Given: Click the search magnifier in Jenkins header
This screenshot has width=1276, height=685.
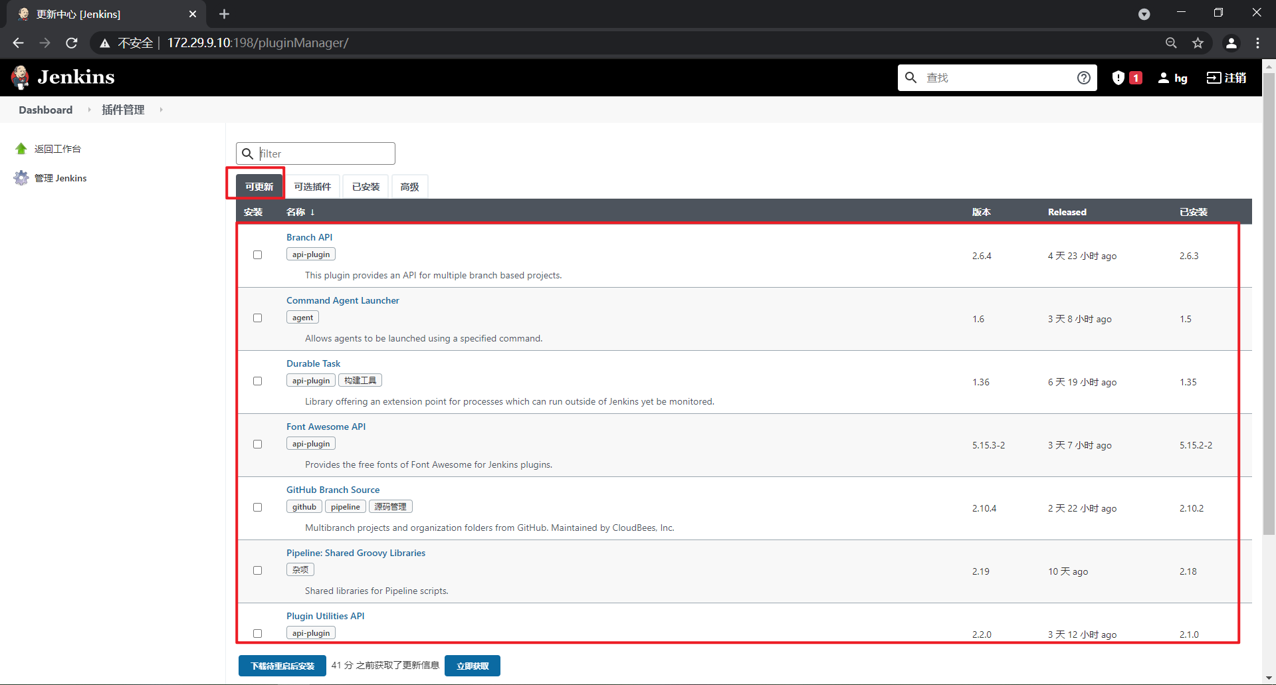Looking at the screenshot, I should pos(911,78).
